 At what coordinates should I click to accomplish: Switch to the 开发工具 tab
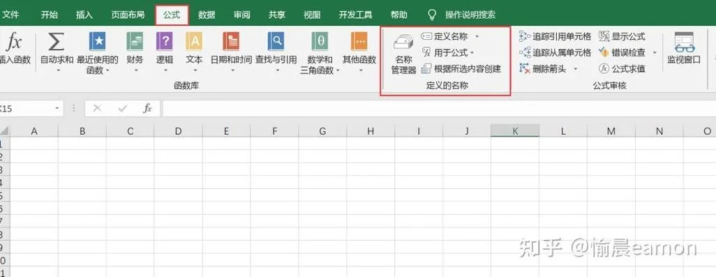356,15
